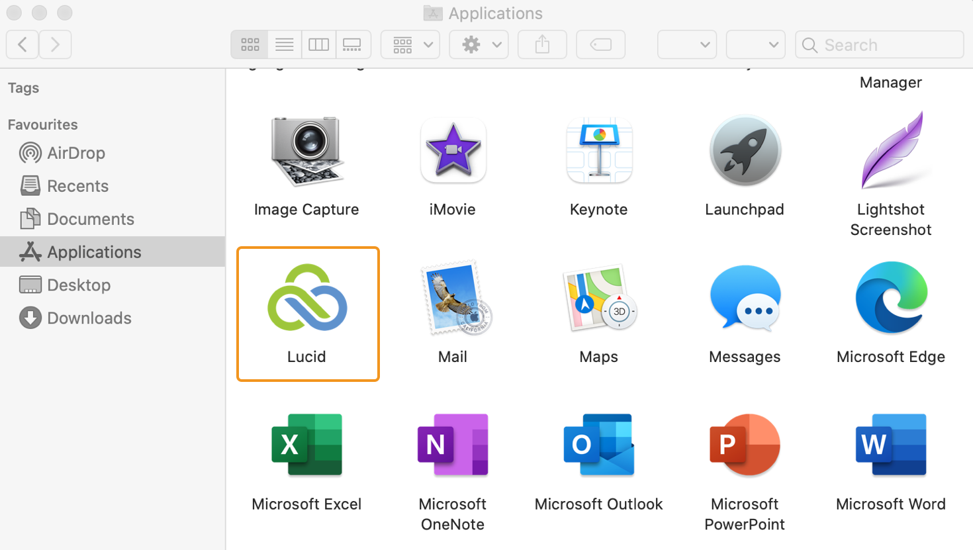
Task: Switch to list view
Action: click(x=285, y=44)
